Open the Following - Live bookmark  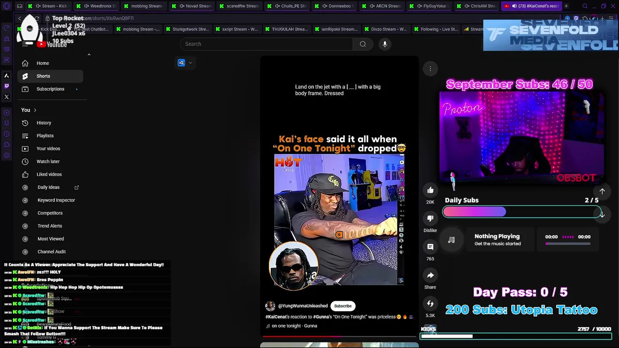(x=435, y=29)
